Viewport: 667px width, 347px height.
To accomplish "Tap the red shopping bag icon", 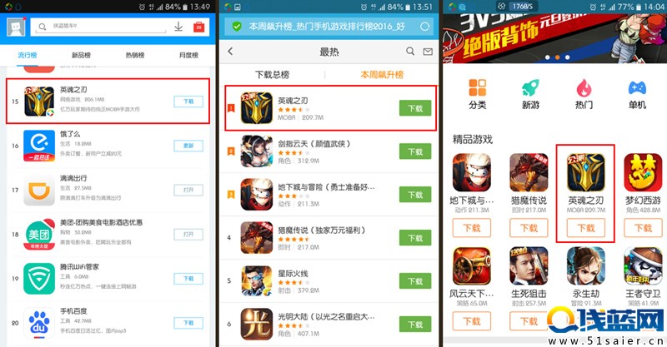I will 198,27.
